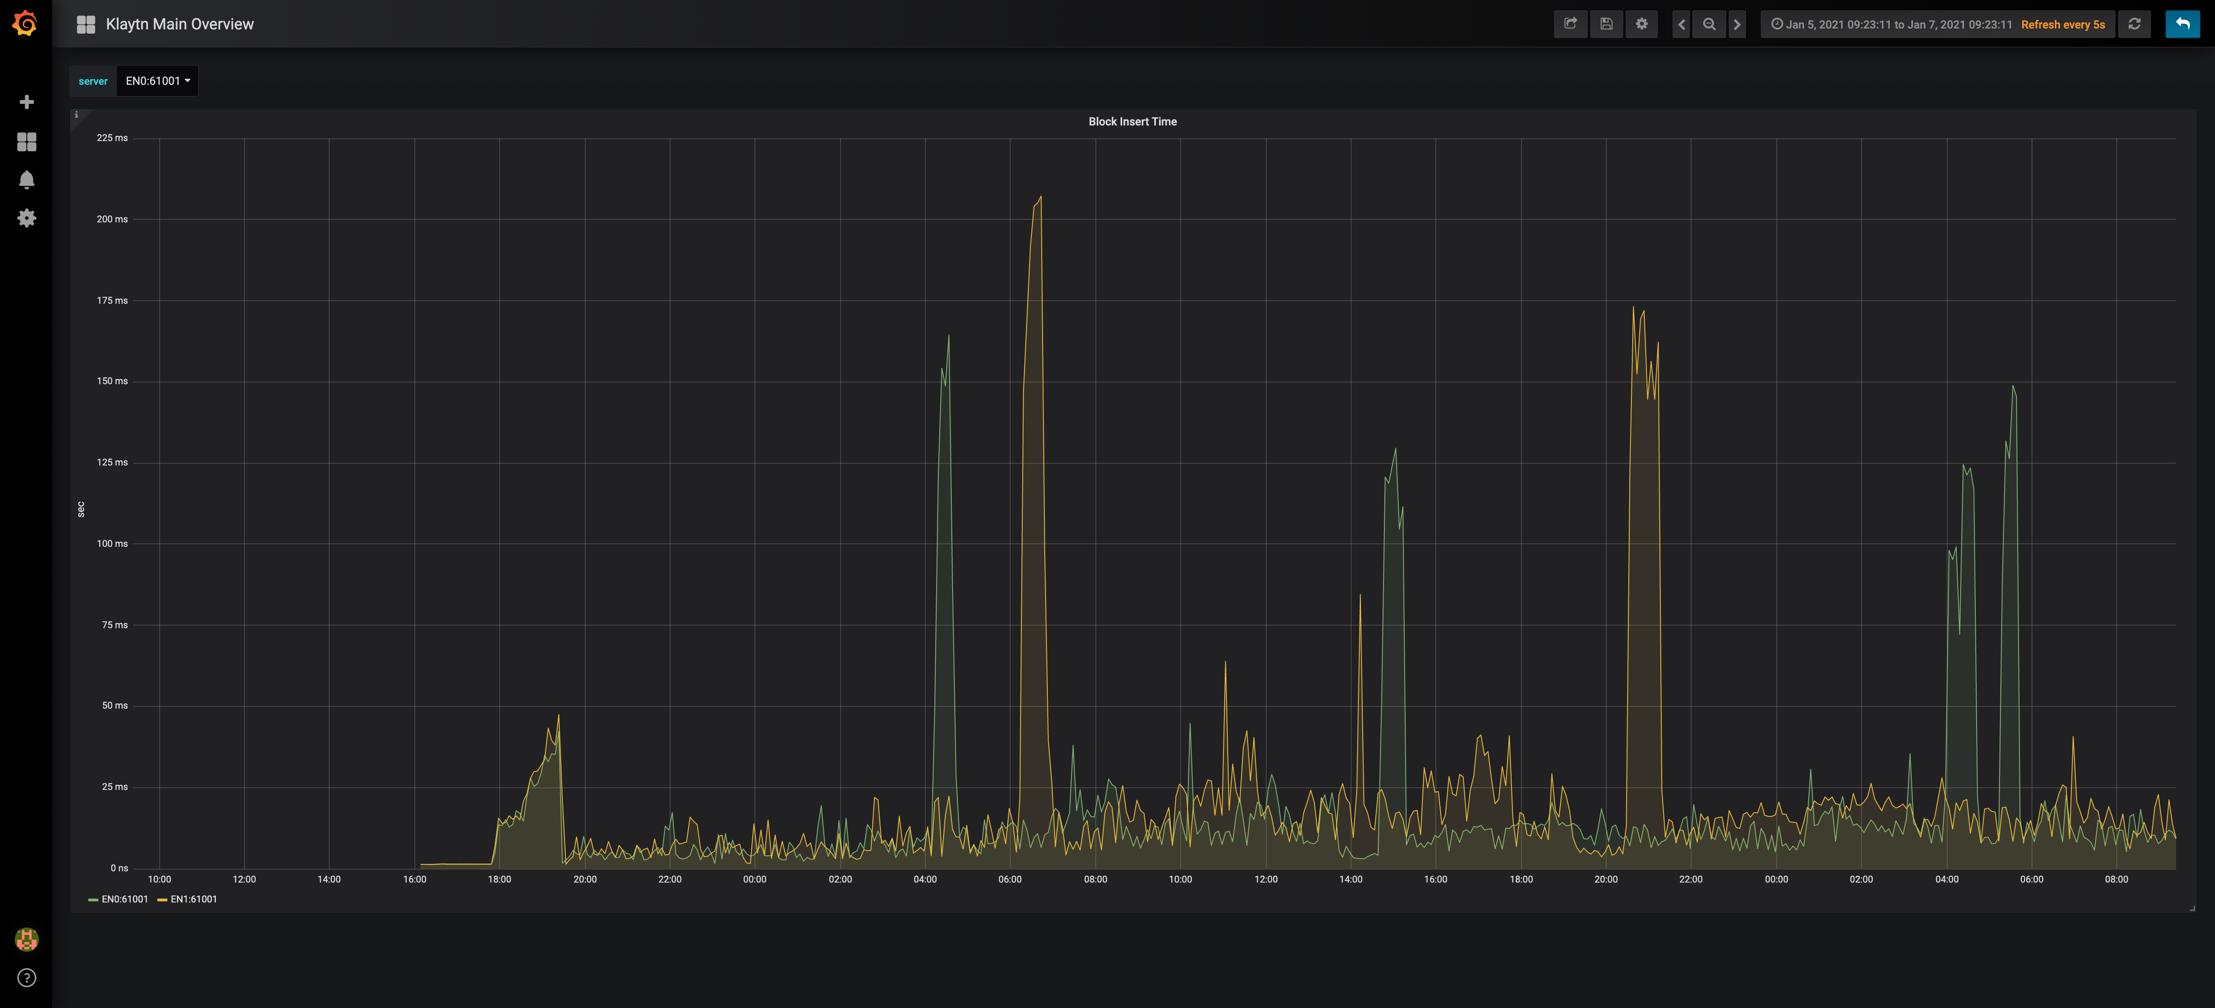
Task: Click the Grafana logo home icon
Action: (x=26, y=23)
